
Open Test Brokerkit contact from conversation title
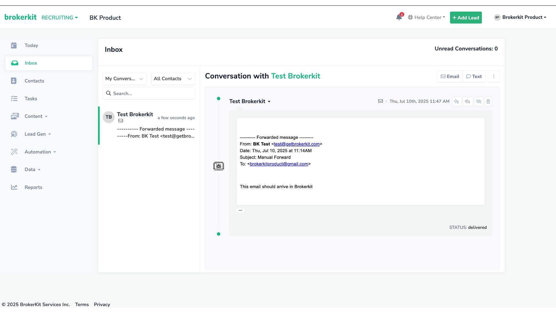pos(295,76)
